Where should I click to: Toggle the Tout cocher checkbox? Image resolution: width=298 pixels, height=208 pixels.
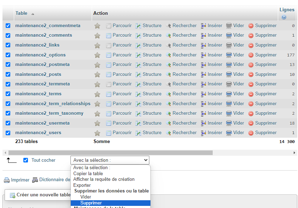[x=25, y=160]
